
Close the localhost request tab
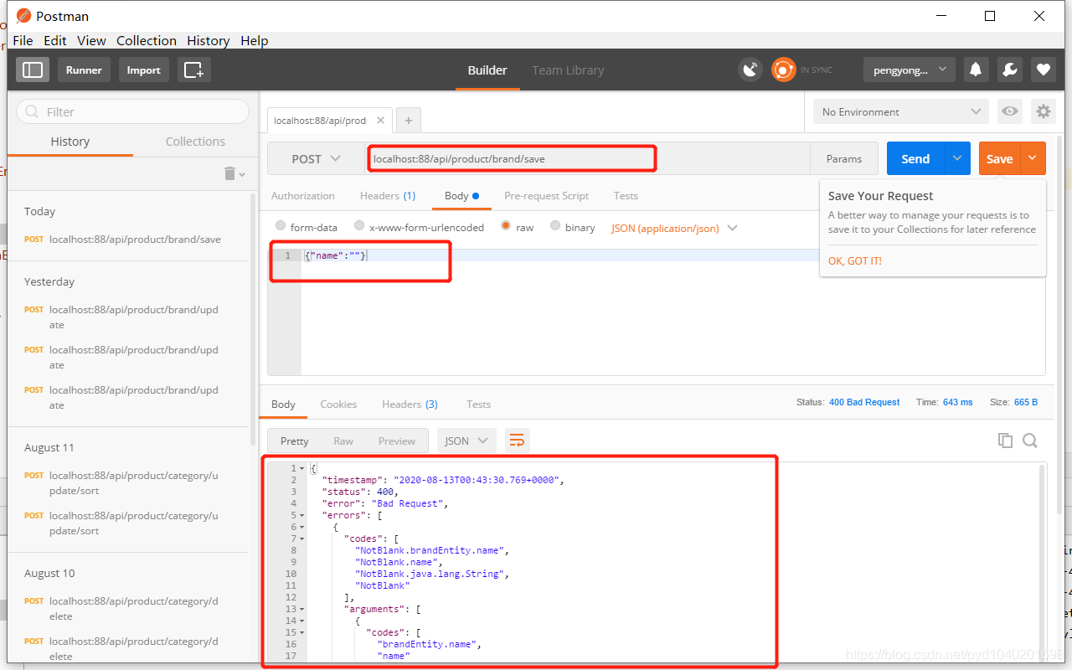pos(380,121)
